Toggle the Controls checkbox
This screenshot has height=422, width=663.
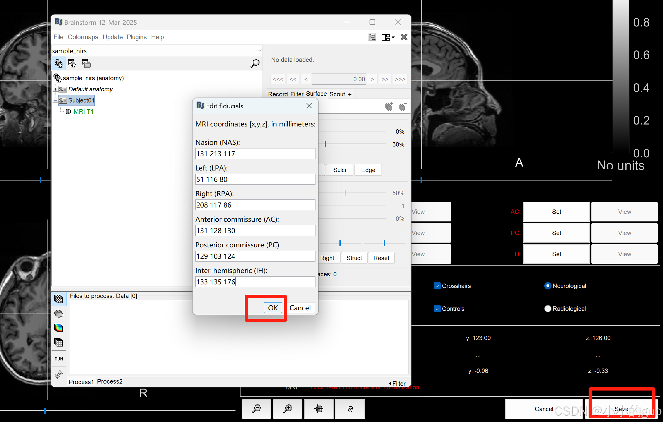(x=437, y=309)
